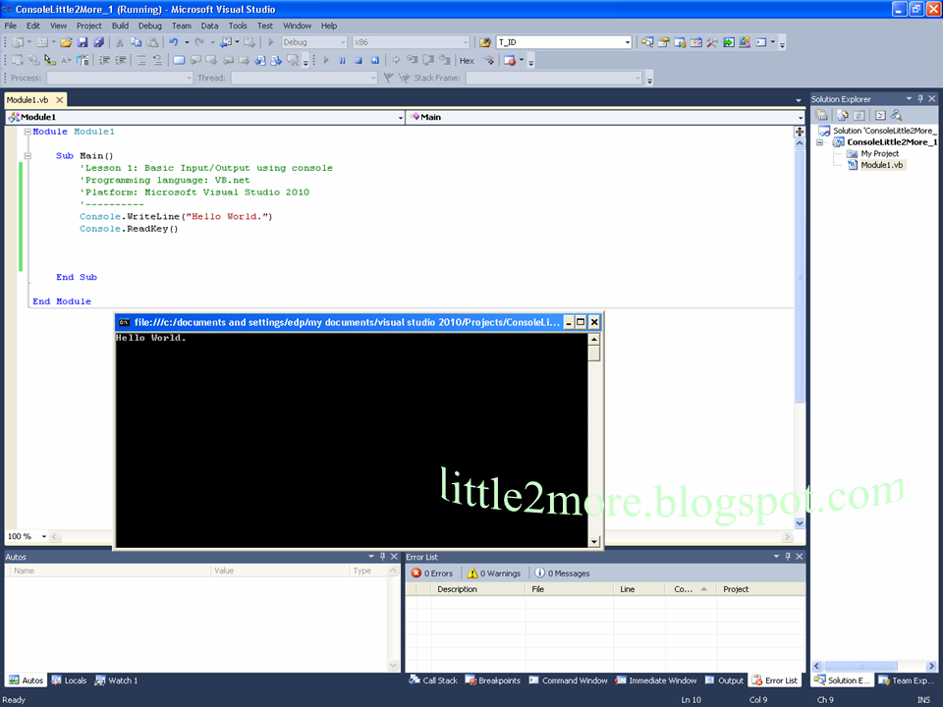Click View Class Diagram icon in Solution Explorer
Viewport: 943px width, 707px height.
[897, 115]
